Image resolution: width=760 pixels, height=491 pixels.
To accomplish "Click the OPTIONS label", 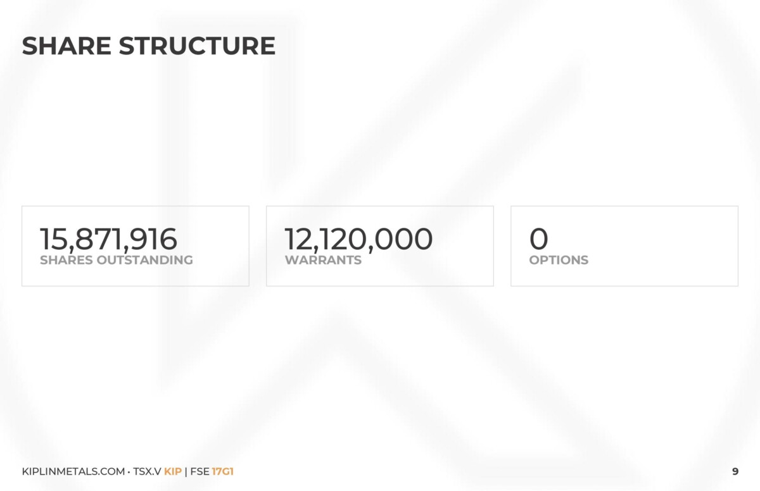I will tap(559, 260).
